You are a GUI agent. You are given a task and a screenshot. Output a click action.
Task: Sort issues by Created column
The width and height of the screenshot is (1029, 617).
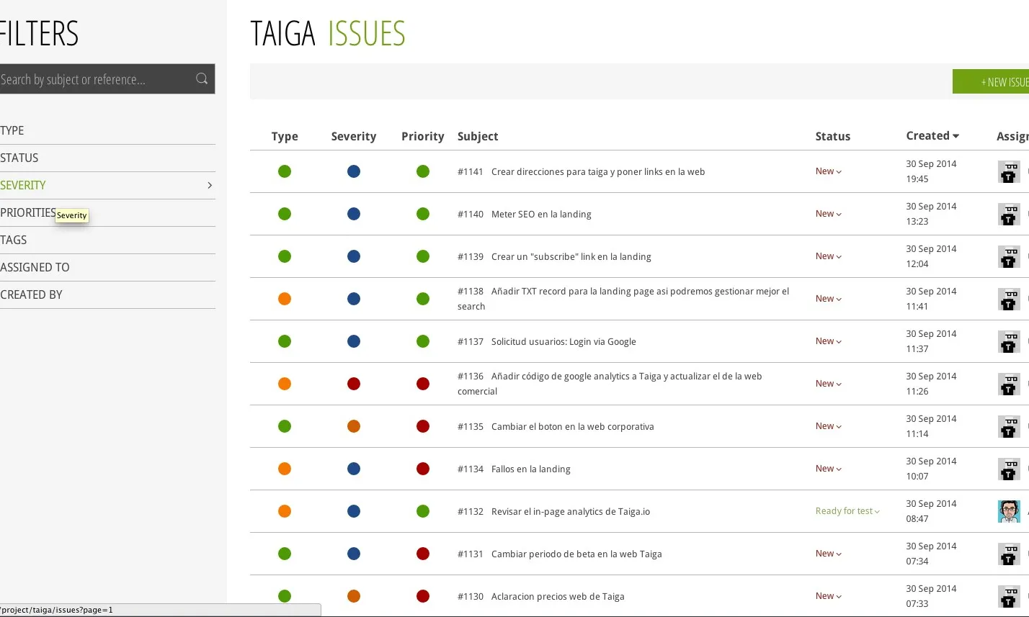[932, 135]
